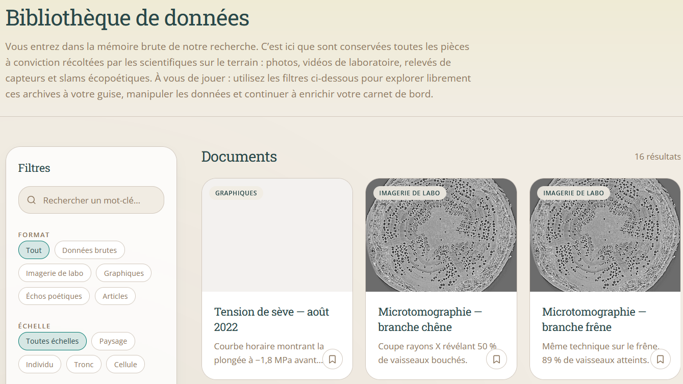Filter documents by Articles
The height and width of the screenshot is (384, 683).
[115, 296]
